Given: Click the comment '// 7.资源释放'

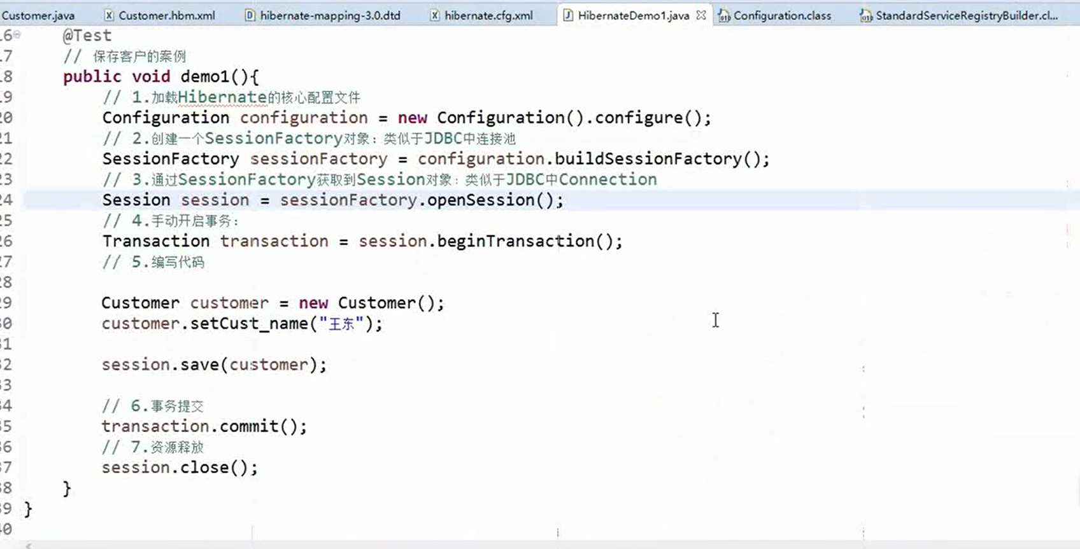Looking at the screenshot, I should point(153,447).
